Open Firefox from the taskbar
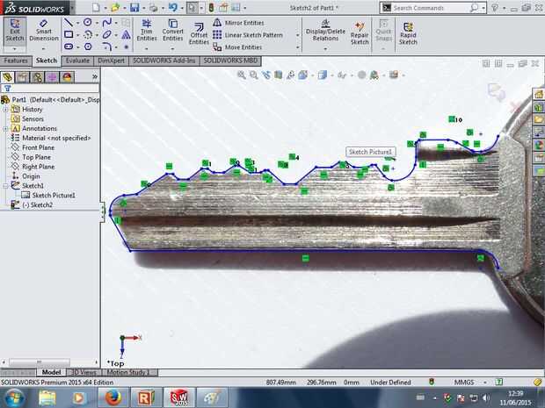The width and height of the screenshot is (545, 408). 113,397
